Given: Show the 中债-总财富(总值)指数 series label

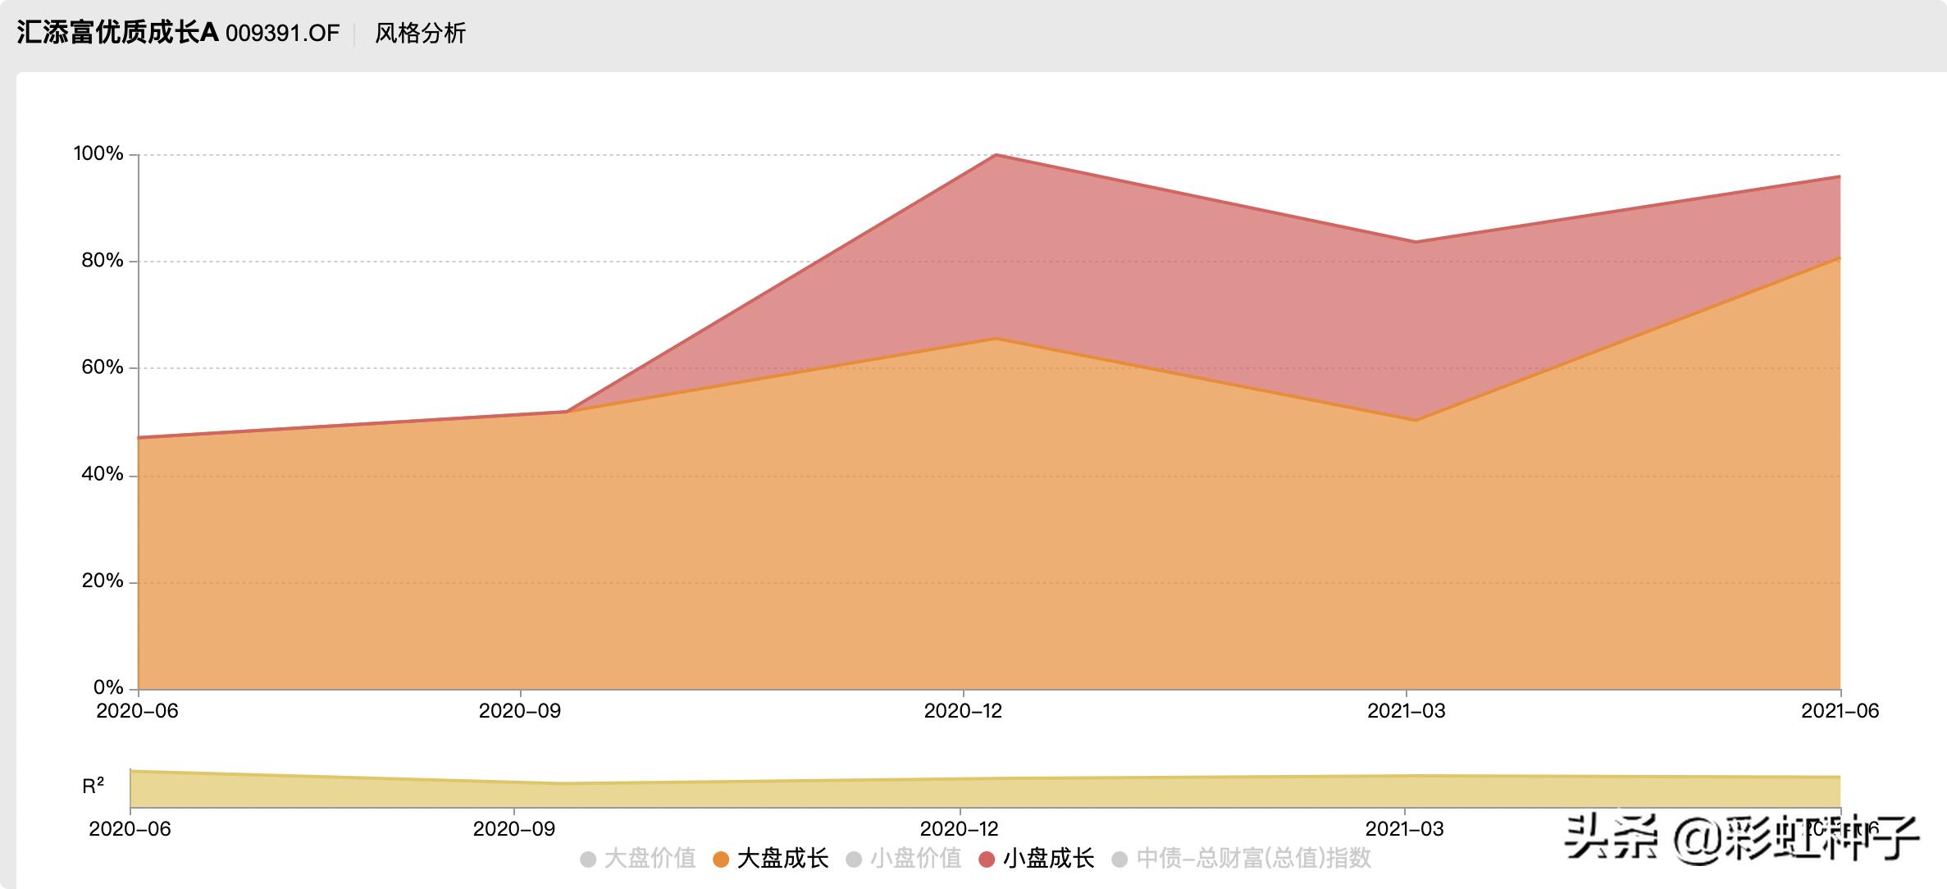Looking at the screenshot, I should click(1253, 859).
